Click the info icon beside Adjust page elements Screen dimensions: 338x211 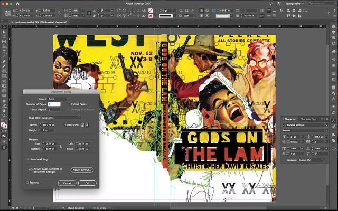point(31,170)
